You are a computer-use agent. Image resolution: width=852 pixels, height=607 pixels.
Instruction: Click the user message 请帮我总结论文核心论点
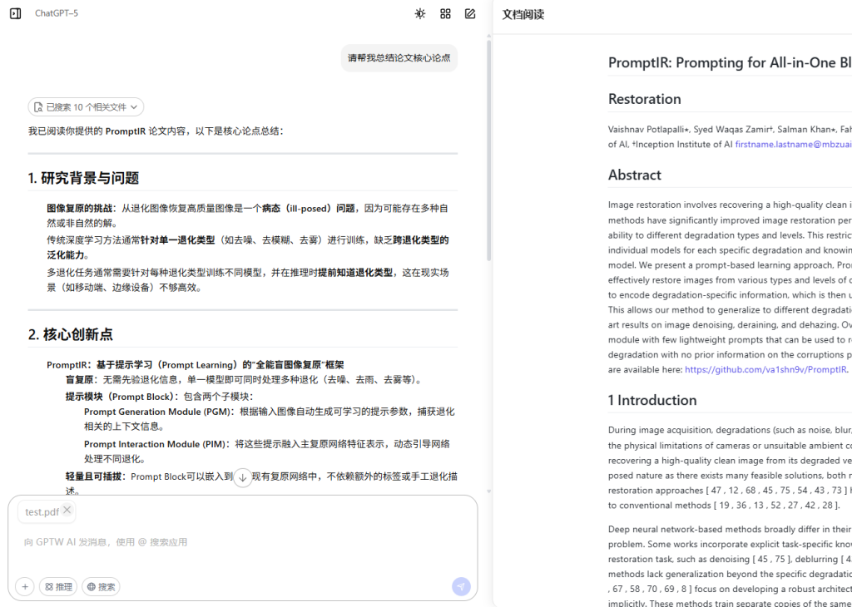coord(399,58)
